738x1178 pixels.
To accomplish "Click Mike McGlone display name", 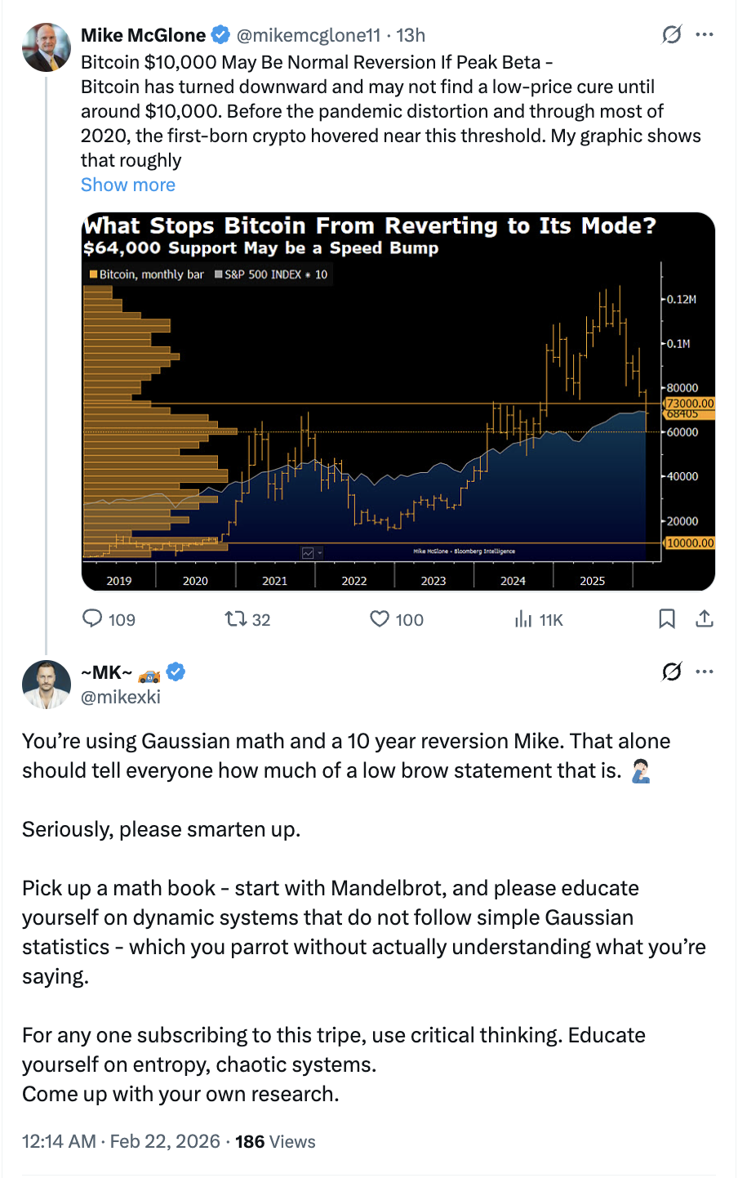I will 143,35.
